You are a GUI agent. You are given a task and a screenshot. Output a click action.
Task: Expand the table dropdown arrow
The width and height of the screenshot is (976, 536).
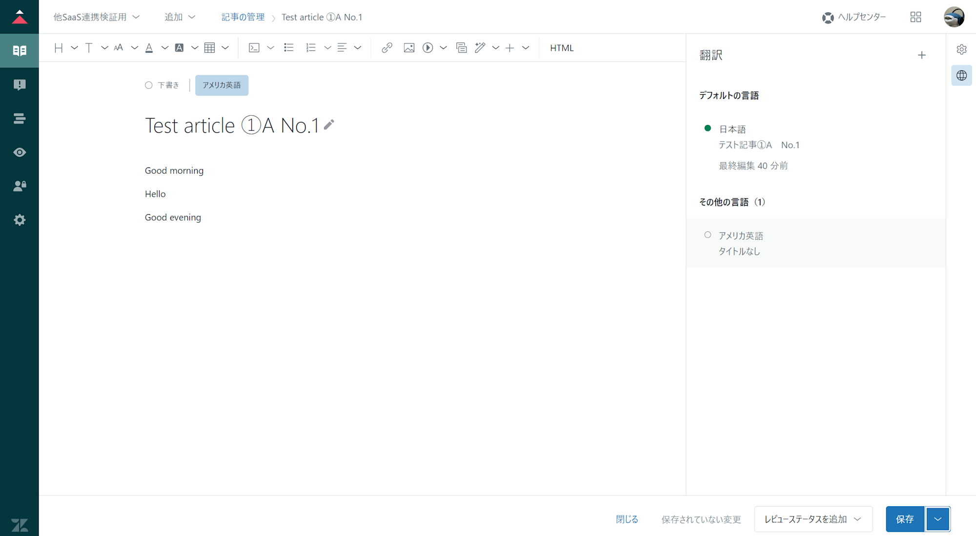pos(225,48)
